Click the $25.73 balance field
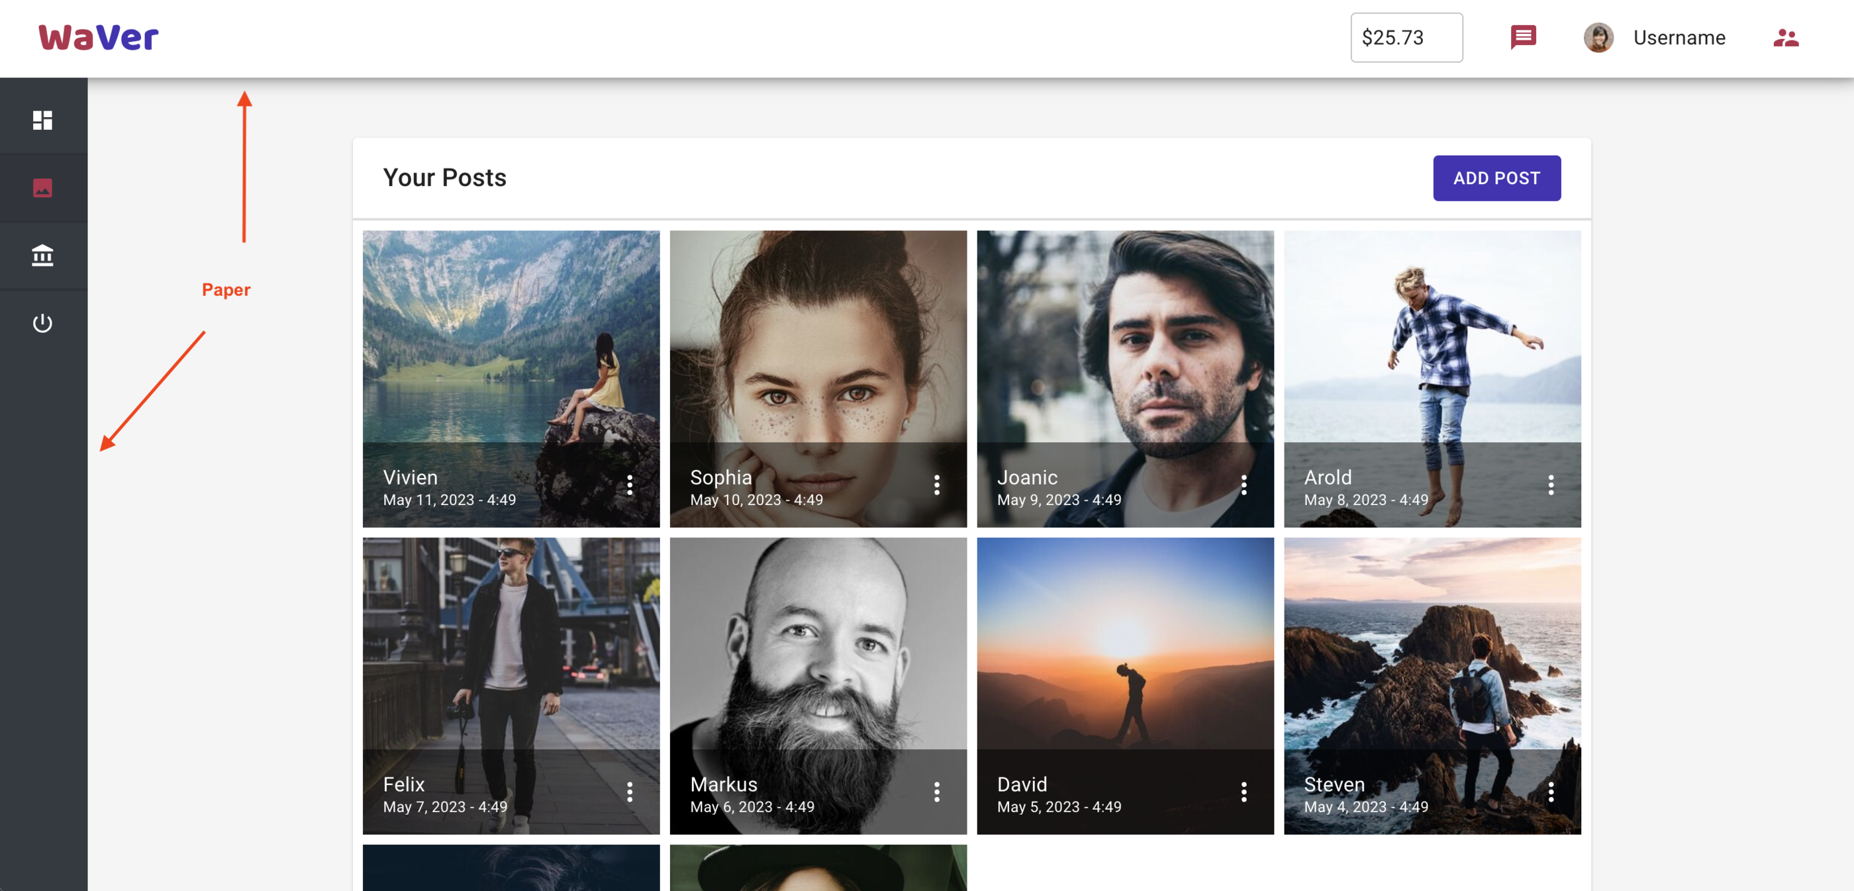The height and width of the screenshot is (891, 1854). tap(1406, 38)
